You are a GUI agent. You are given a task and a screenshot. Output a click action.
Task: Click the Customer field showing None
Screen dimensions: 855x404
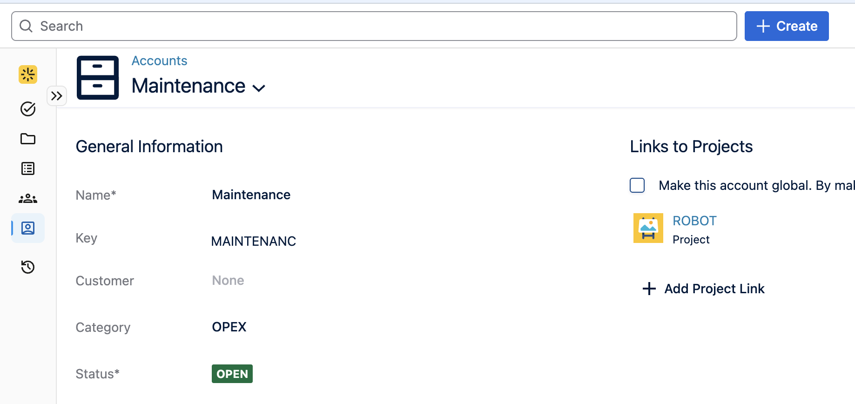tap(228, 280)
